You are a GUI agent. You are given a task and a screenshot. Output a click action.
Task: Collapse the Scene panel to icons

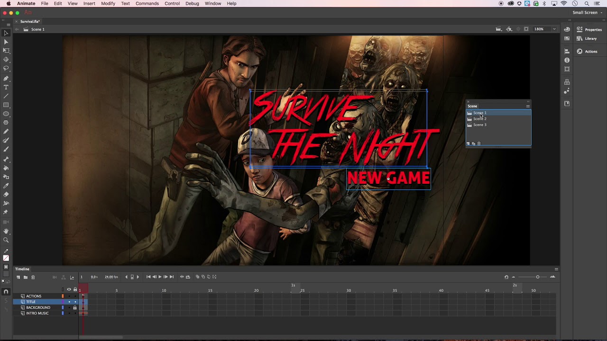point(528,101)
